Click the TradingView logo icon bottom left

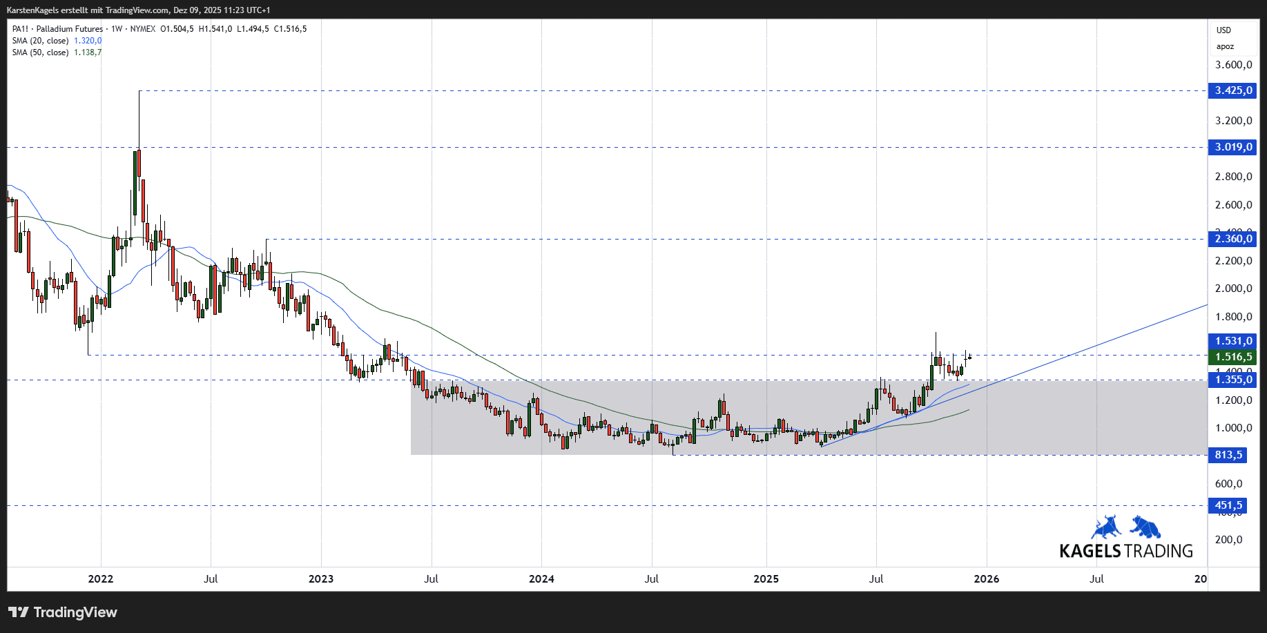(21, 612)
